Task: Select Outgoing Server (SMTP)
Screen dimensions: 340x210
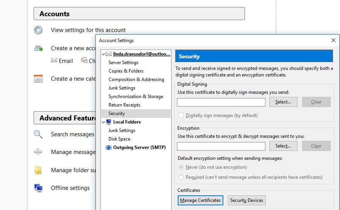Action: click(139, 147)
